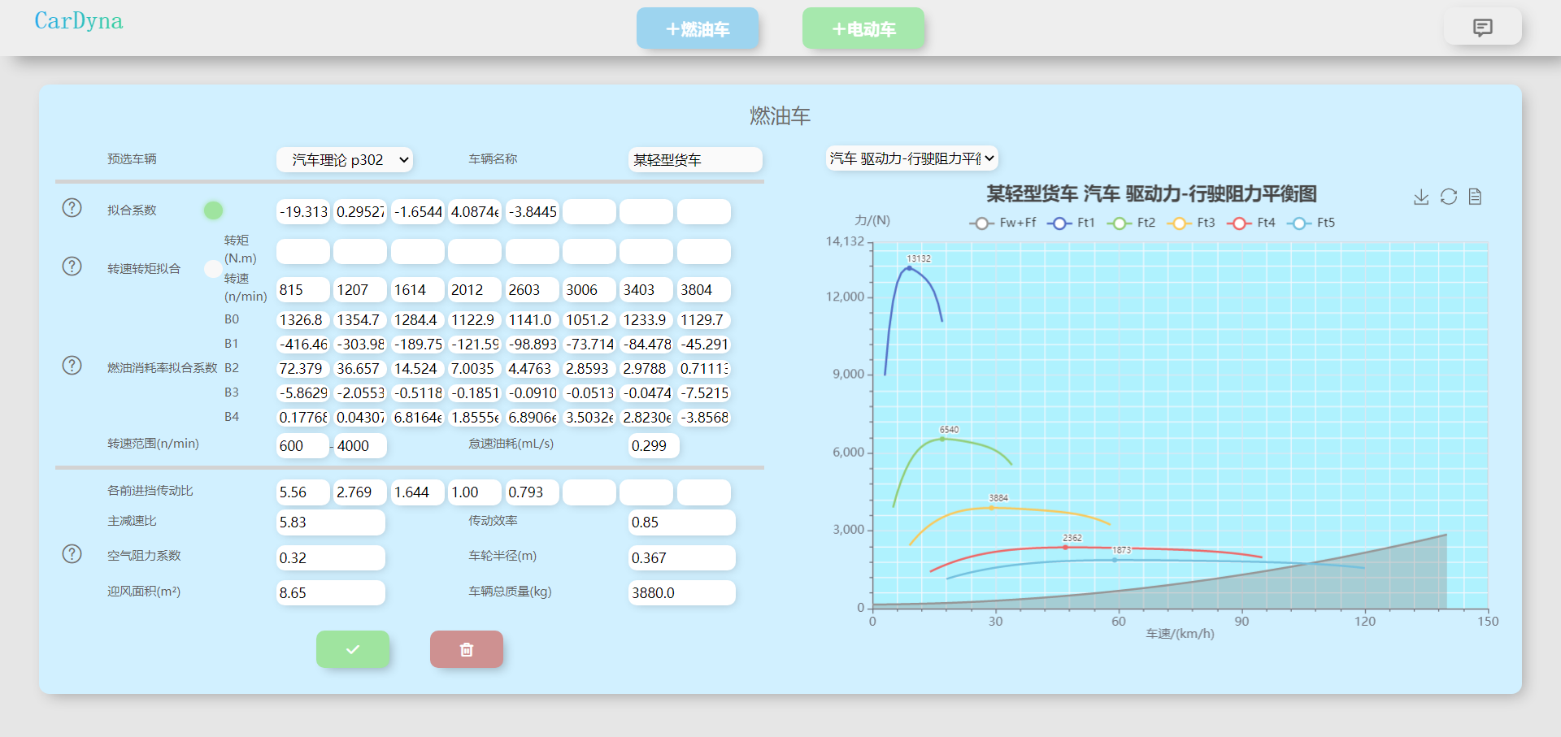Image resolution: width=1561 pixels, height=737 pixels.
Task: Edit fit coefficient field 4.0874e
Action: pyautogui.click(x=475, y=212)
